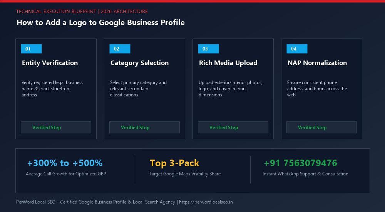
Task: Click the +91 7563079476 phone number
Action: tap(300, 163)
